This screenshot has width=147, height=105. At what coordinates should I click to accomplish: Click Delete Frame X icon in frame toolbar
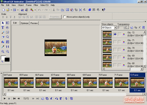pos(51,98)
